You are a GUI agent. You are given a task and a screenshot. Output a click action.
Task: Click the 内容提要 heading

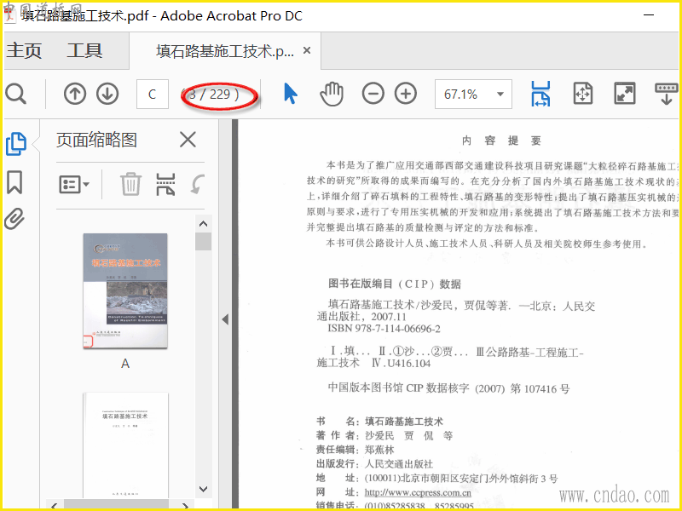pyautogui.click(x=501, y=141)
